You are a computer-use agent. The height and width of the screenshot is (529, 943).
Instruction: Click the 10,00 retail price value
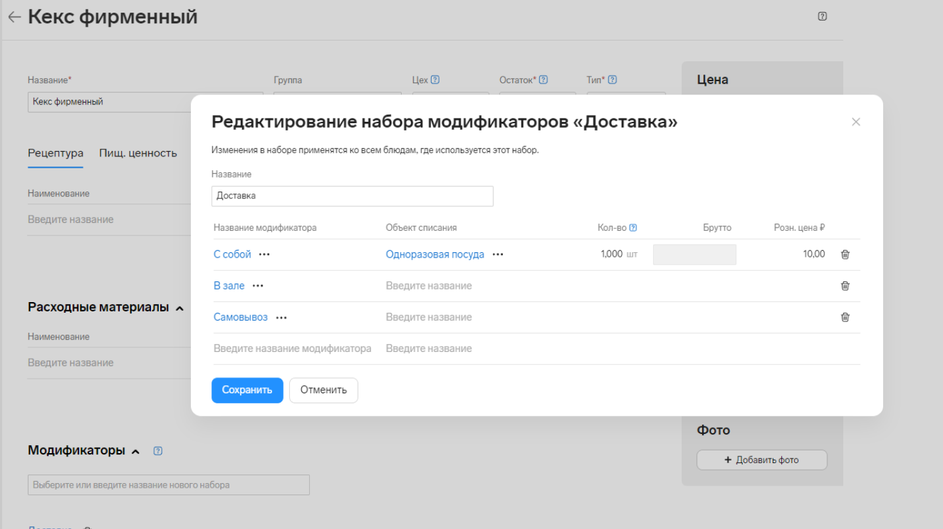[814, 254]
